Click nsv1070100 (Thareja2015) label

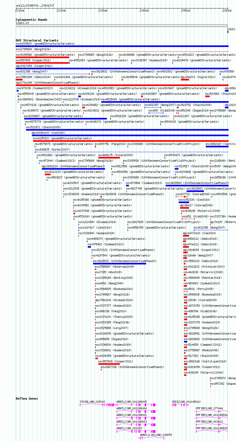point(114,317)
